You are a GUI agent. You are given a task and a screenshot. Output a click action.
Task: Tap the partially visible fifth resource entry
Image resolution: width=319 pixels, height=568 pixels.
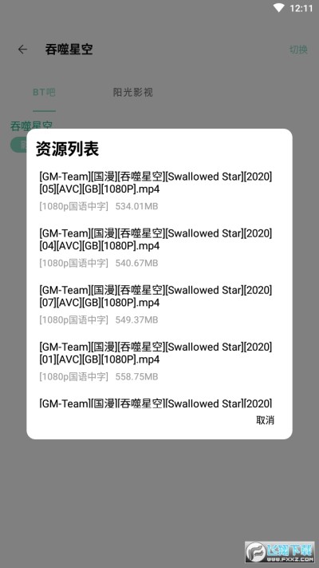click(x=156, y=403)
